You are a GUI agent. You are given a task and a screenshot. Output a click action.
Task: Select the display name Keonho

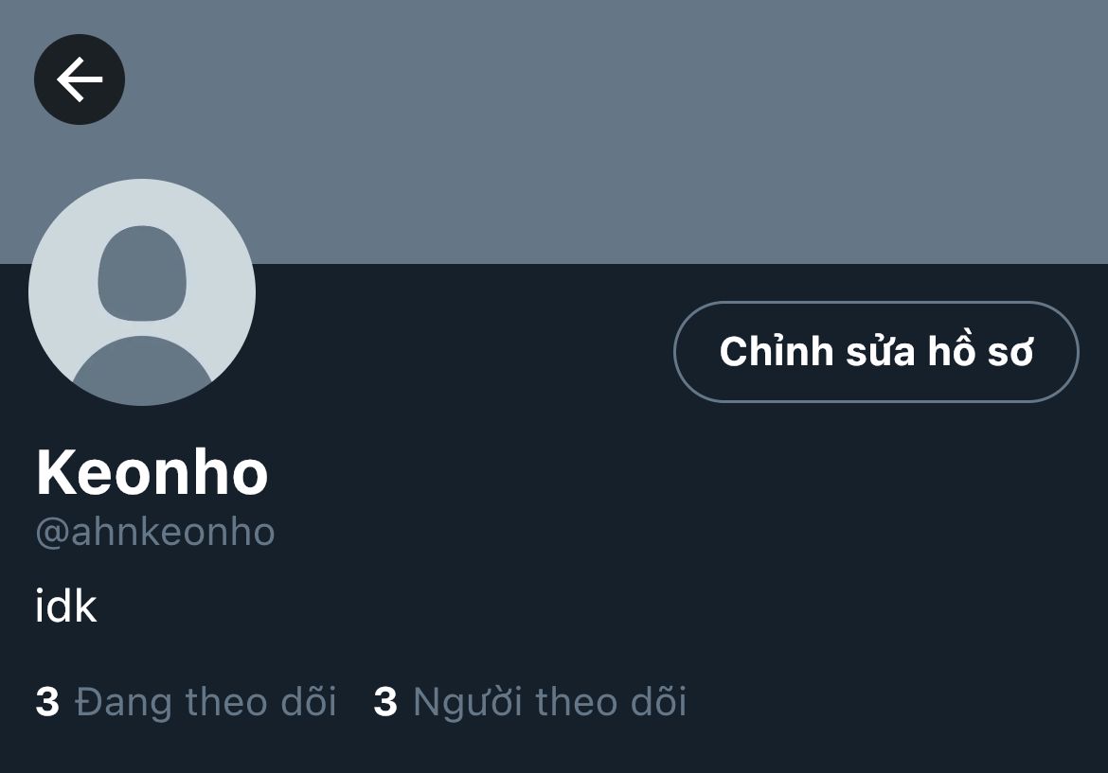152,472
